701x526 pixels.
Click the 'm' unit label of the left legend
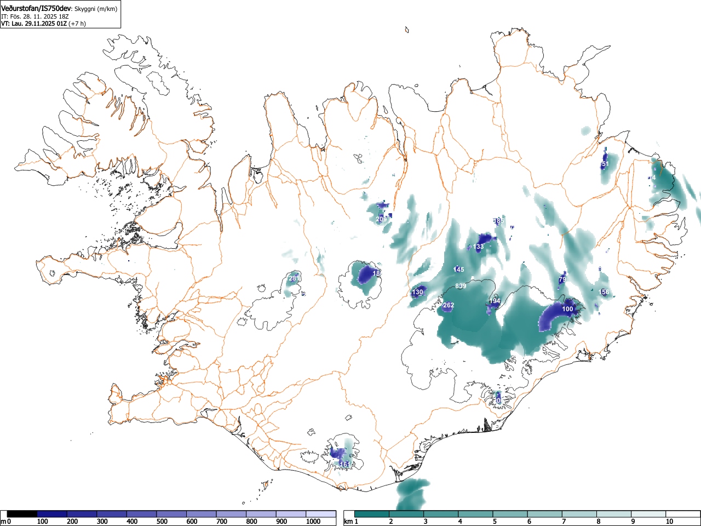pyautogui.click(x=3, y=522)
